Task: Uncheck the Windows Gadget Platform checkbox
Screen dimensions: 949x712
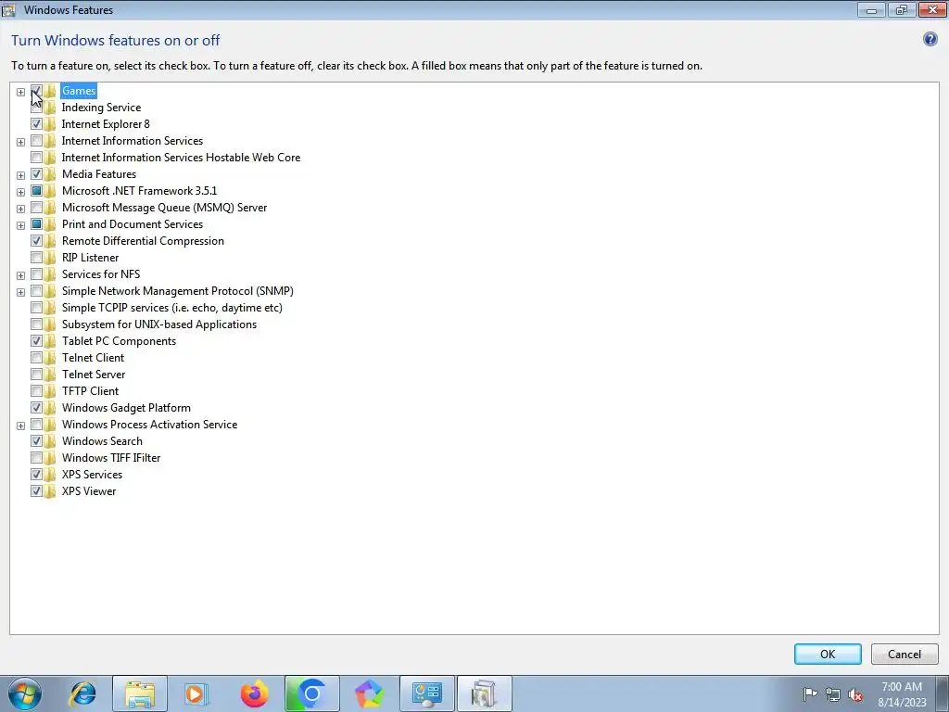Action: tap(36, 408)
